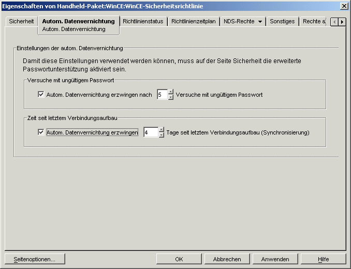Image resolution: width=351 pixels, height=269 pixels.
Task: Click the tab scroll right arrow
Action: pos(342,22)
